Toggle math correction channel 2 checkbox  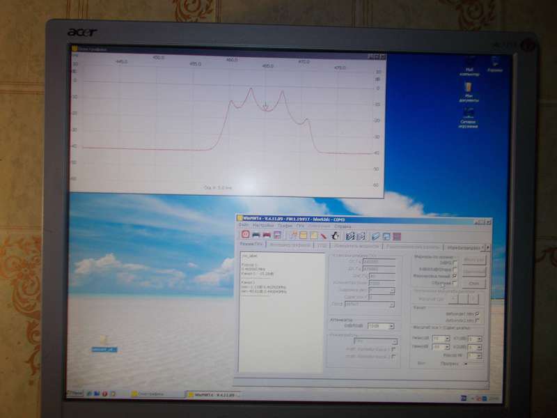[393, 356]
